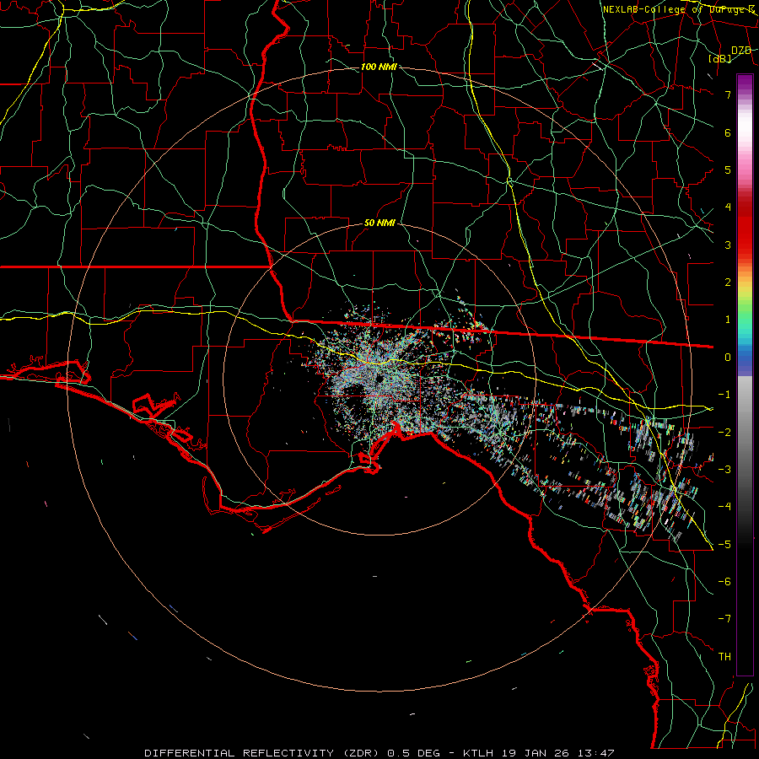Click the 0 value on the scale
Screen dimensions: 759x759
coord(728,358)
